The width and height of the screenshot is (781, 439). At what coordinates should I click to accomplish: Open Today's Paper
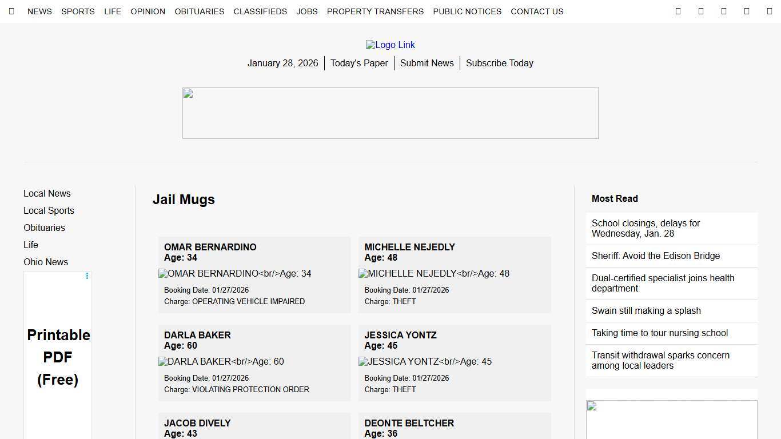coord(359,63)
